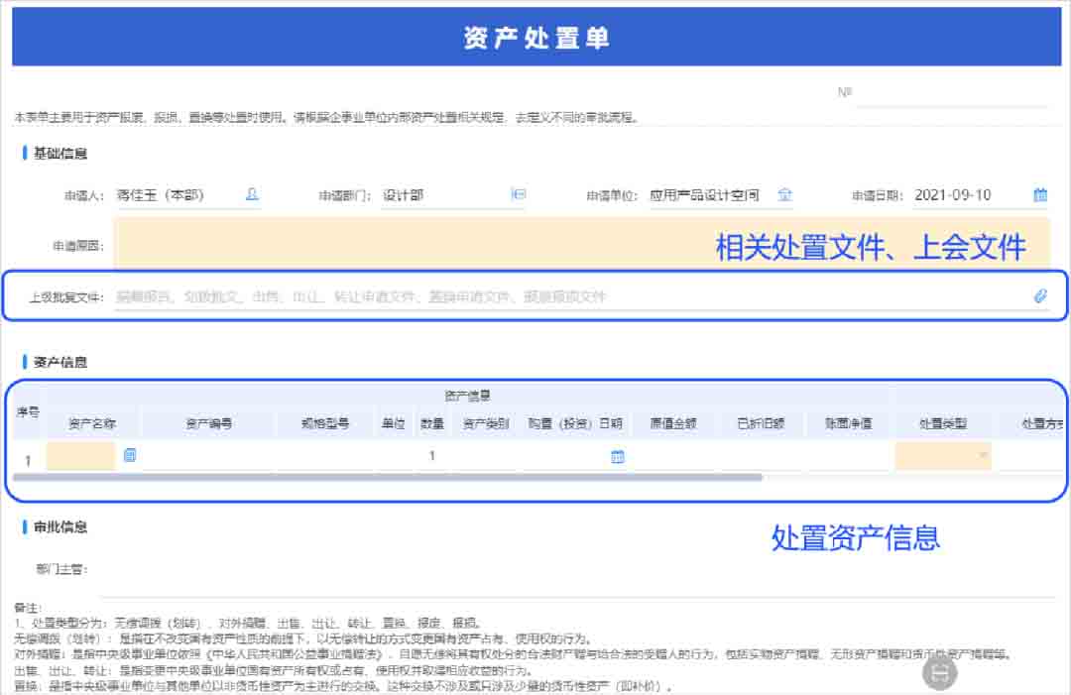Click the 资产信息 section heading
Image resolution: width=1071 pixels, height=695 pixels.
(60, 362)
